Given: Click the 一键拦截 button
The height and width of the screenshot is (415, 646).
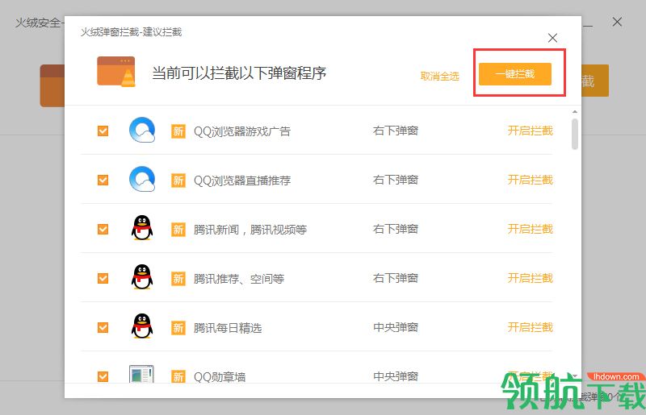Looking at the screenshot, I should point(515,74).
